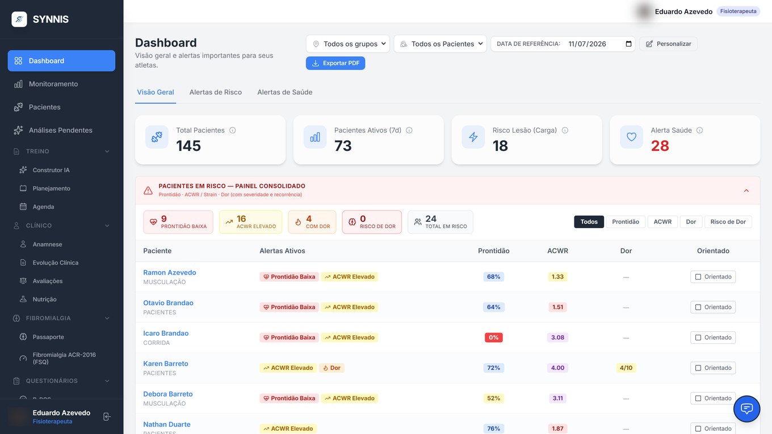Check Orientado box for Icaro Brandao
This screenshot has width=772, height=434.
tap(698, 338)
